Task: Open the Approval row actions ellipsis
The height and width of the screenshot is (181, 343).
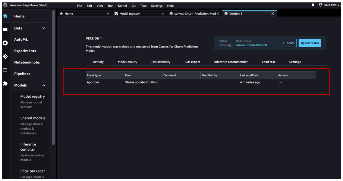Action: (x=280, y=82)
